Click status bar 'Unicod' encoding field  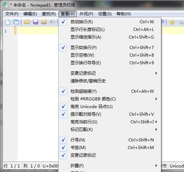(176, 166)
